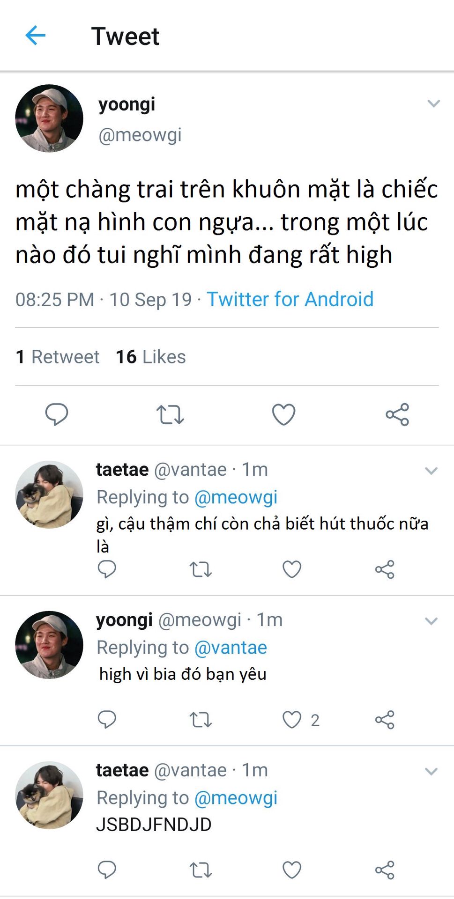Viewport: 454px width, 899px height.
Task: Share the JSBDJFNDJD reply
Action: (385, 870)
